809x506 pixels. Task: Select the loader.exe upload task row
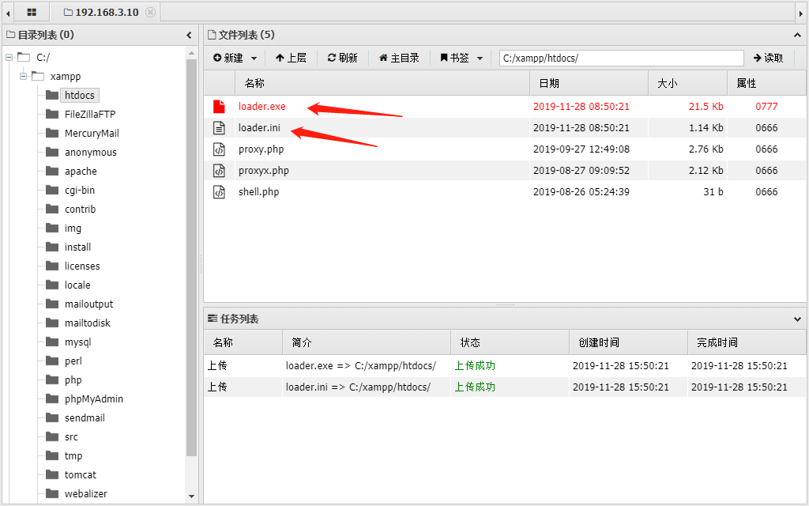pos(505,365)
